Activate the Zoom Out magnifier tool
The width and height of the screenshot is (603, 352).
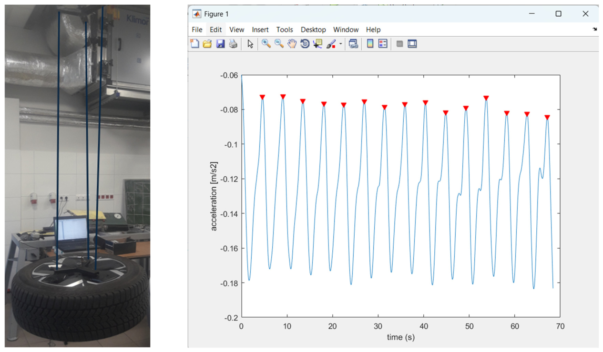click(x=279, y=44)
